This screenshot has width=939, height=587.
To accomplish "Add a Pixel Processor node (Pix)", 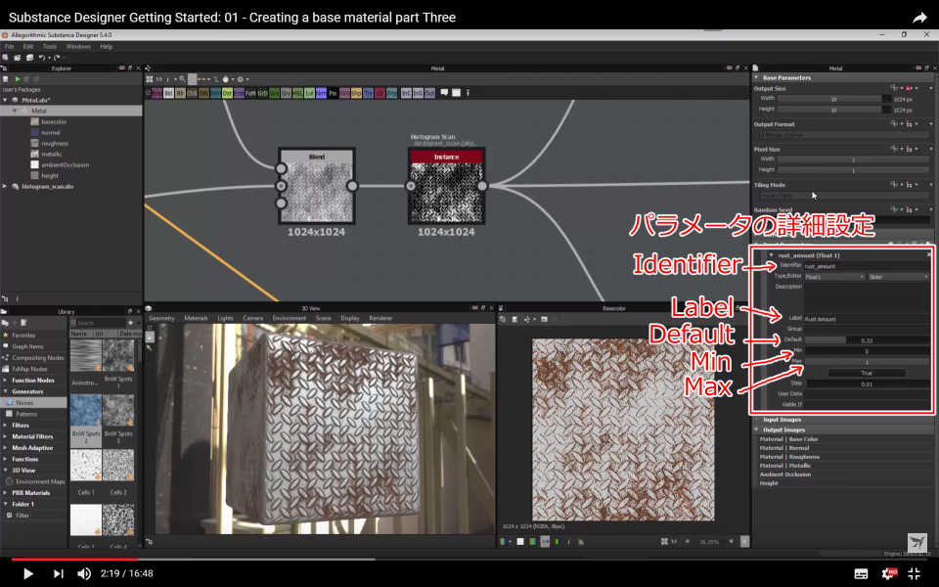I will pos(333,94).
